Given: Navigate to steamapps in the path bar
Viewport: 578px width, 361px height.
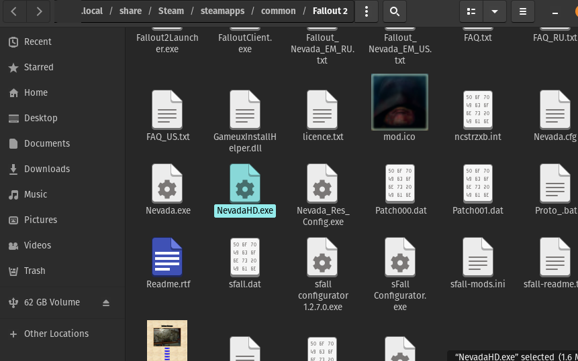Looking at the screenshot, I should pos(222,11).
